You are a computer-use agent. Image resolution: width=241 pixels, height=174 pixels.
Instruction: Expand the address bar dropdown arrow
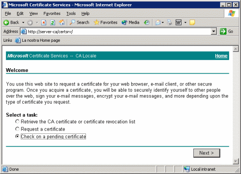(214, 31)
